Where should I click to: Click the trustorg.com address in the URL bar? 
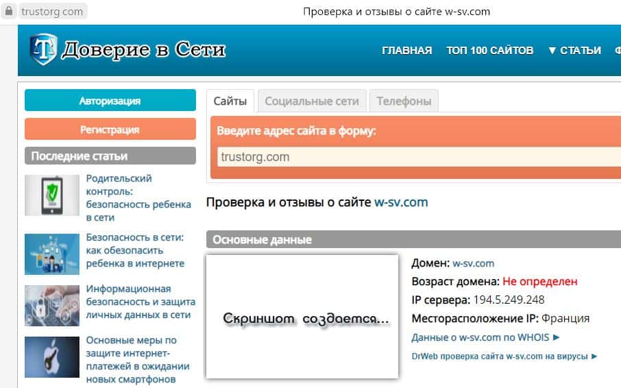(52, 12)
